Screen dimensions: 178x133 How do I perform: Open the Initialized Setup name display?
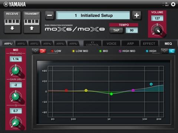(x=93, y=16)
